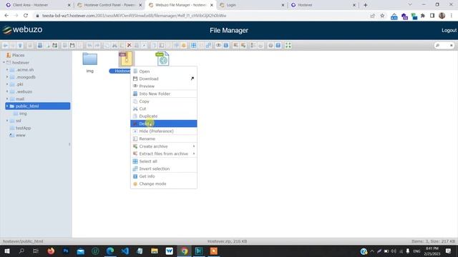The image size is (458, 257).
Task: Choose Download in the context menu
Action: pyautogui.click(x=164, y=79)
